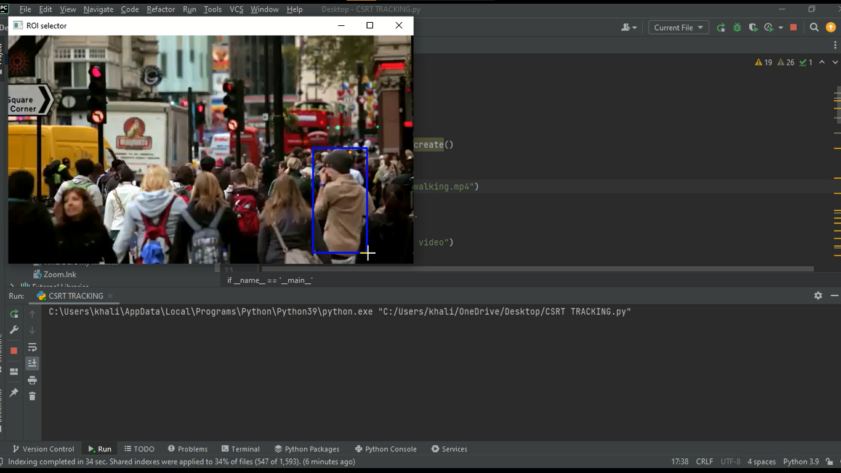Profile the script with the profiler icon

768,27
